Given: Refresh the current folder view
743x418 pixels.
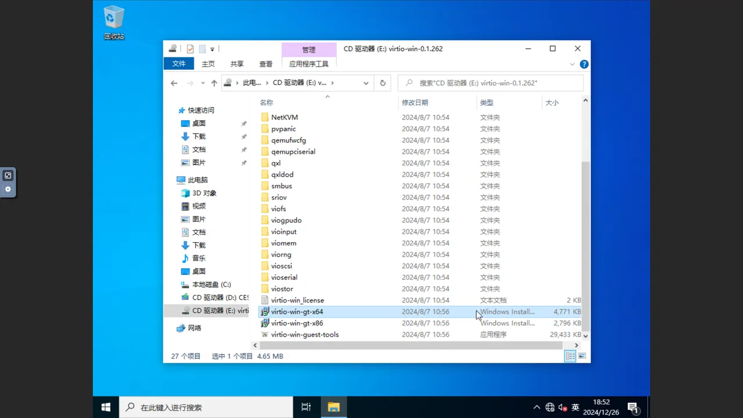Looking at the screenshot, I should (x=383, y=83).
